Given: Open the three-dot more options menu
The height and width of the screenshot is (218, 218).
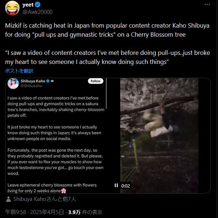Looking at the screenshot, I should pos(207,5).
